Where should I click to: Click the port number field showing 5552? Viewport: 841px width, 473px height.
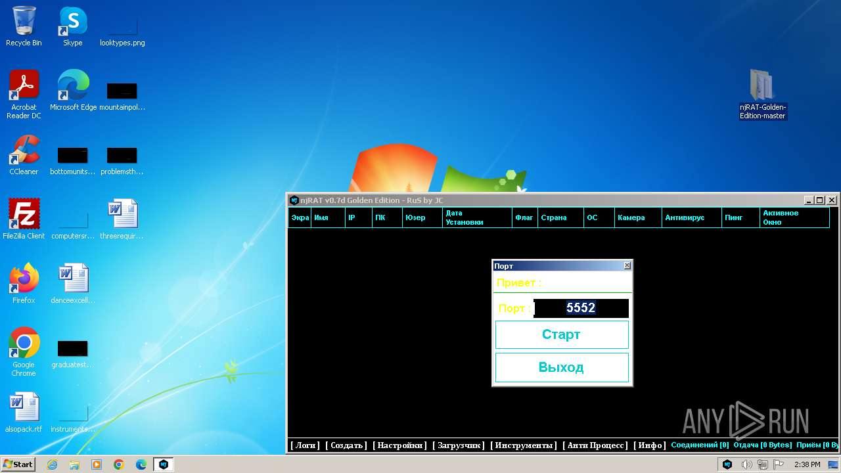coord(581,308)
